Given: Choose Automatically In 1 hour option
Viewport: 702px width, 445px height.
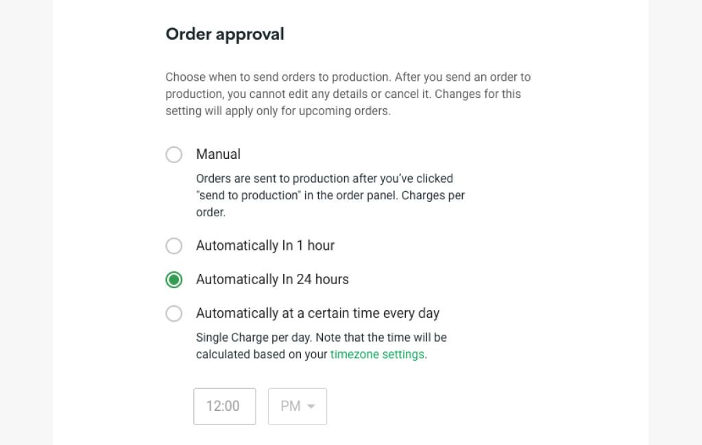Looking at the screenshot, I should (173, 245).
